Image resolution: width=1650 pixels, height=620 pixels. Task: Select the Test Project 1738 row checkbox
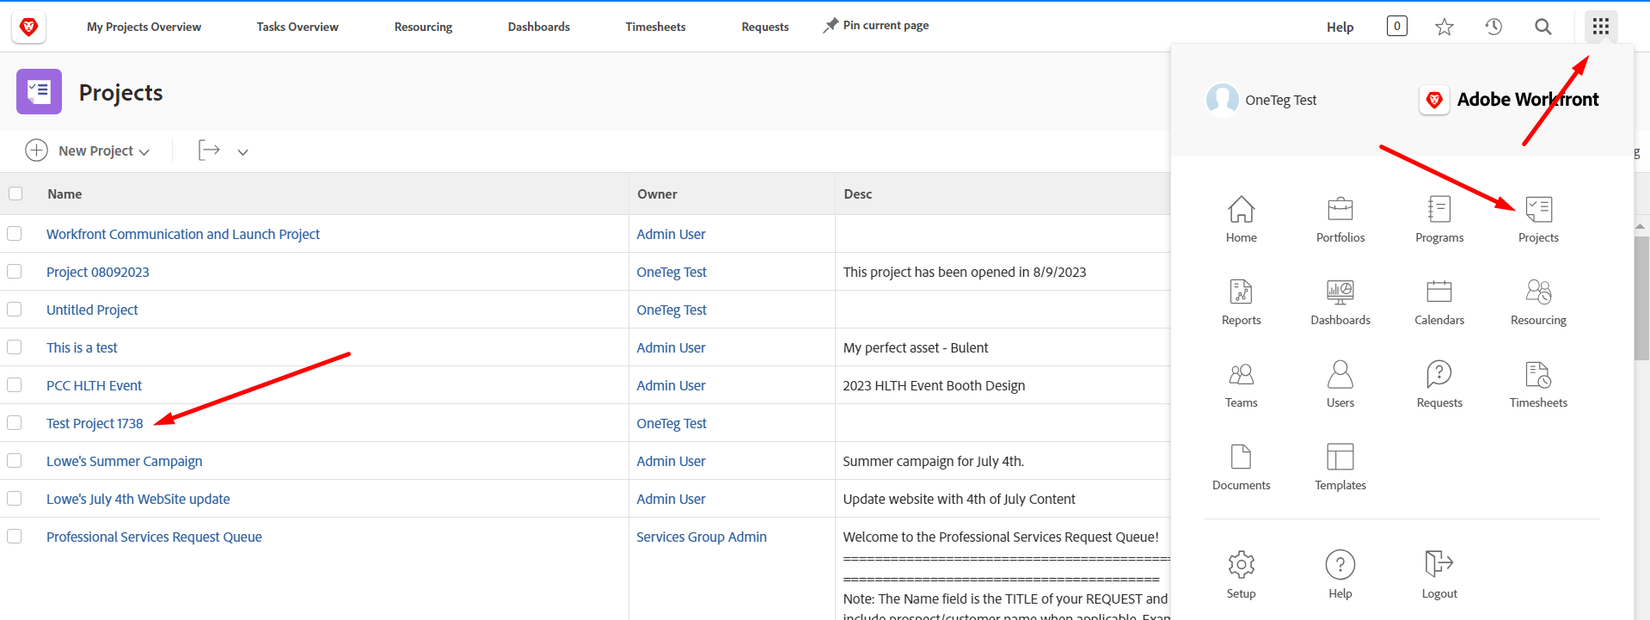(x=15, y=423)
